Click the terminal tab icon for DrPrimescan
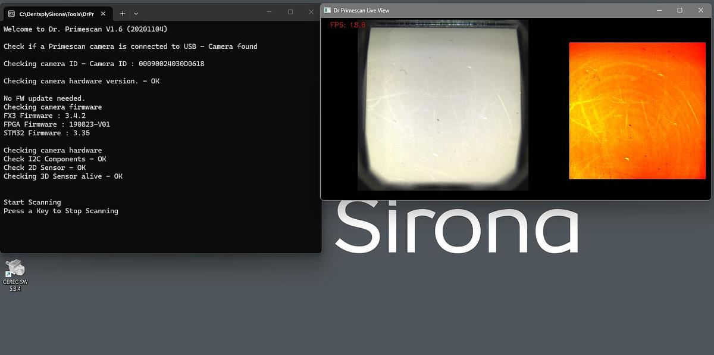The image size is (714, 355). coord(11,13)
